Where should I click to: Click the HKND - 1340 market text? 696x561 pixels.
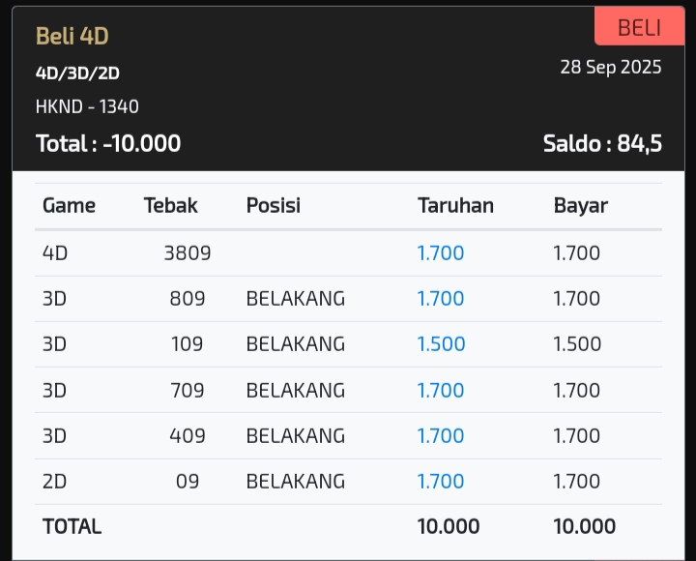point(87,106)
